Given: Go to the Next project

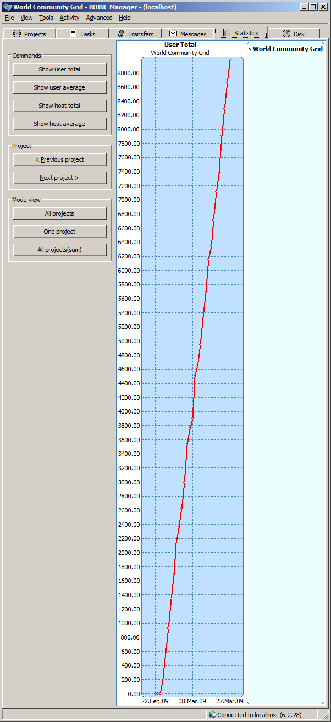Looking at the screenshot, I should coord(59,178).
